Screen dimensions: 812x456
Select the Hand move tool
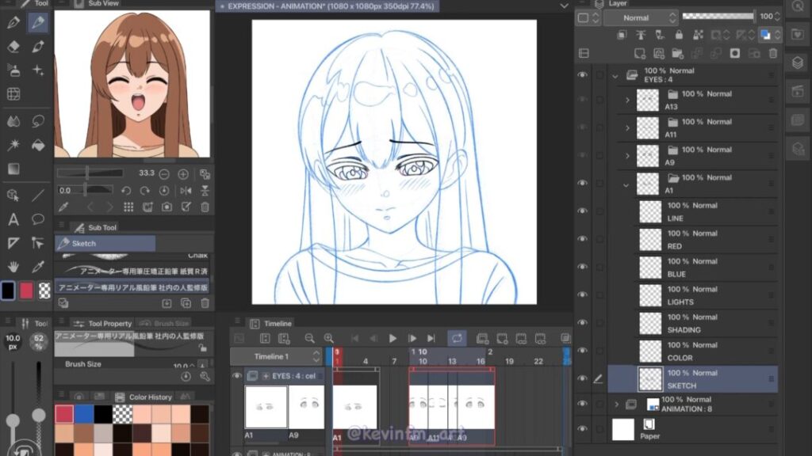point(13,267)
